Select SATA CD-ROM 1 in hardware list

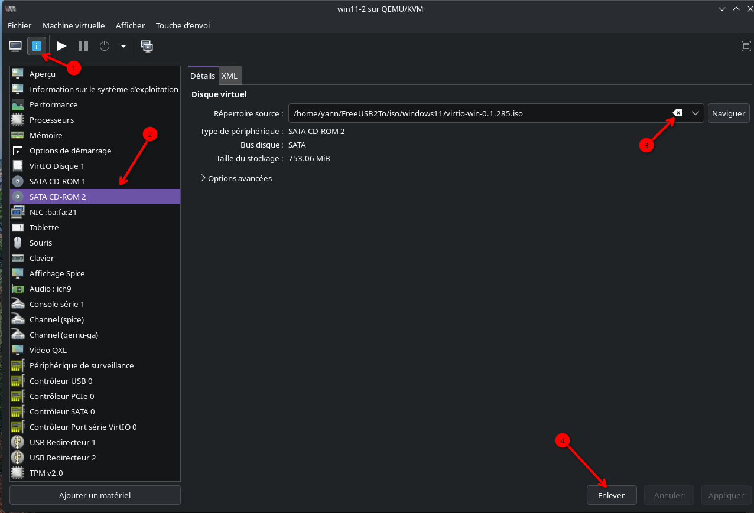(57, 181)
